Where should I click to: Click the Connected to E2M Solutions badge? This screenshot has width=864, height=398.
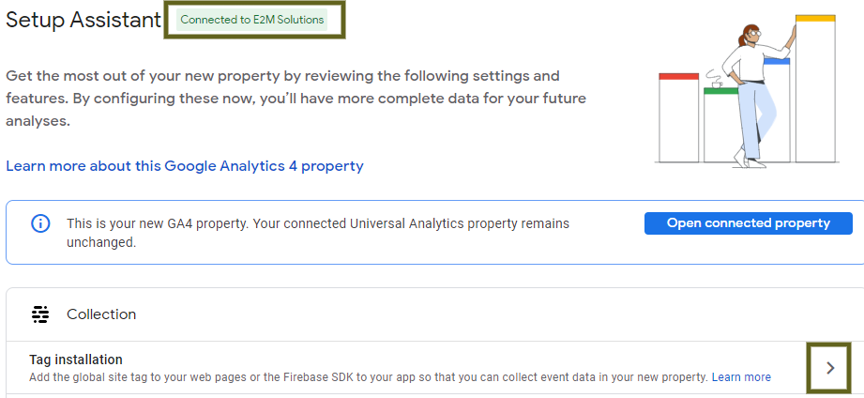[252, 20]
